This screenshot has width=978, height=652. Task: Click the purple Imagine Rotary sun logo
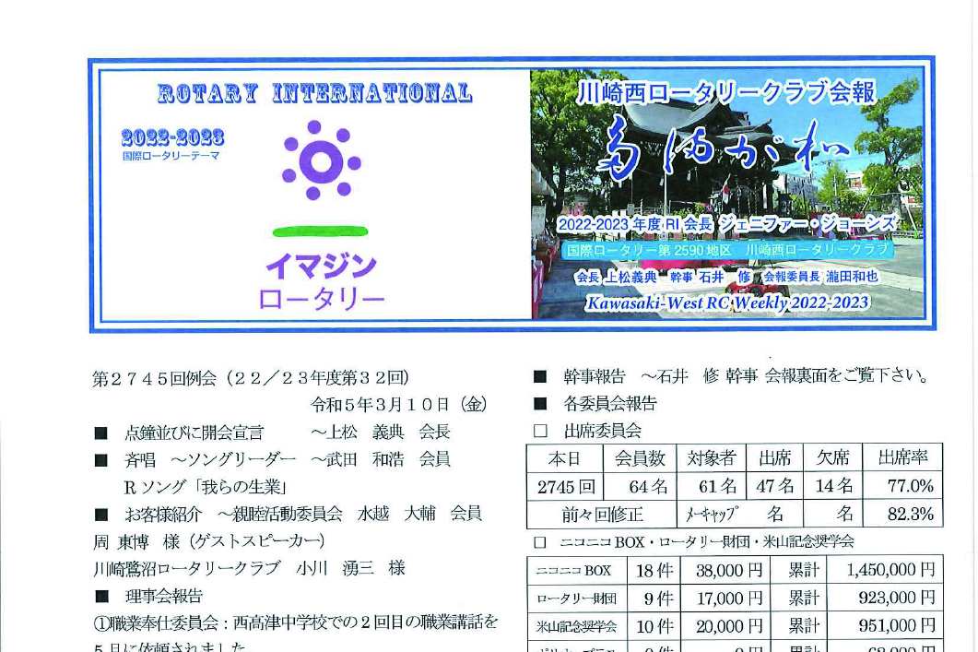[321, 160]
